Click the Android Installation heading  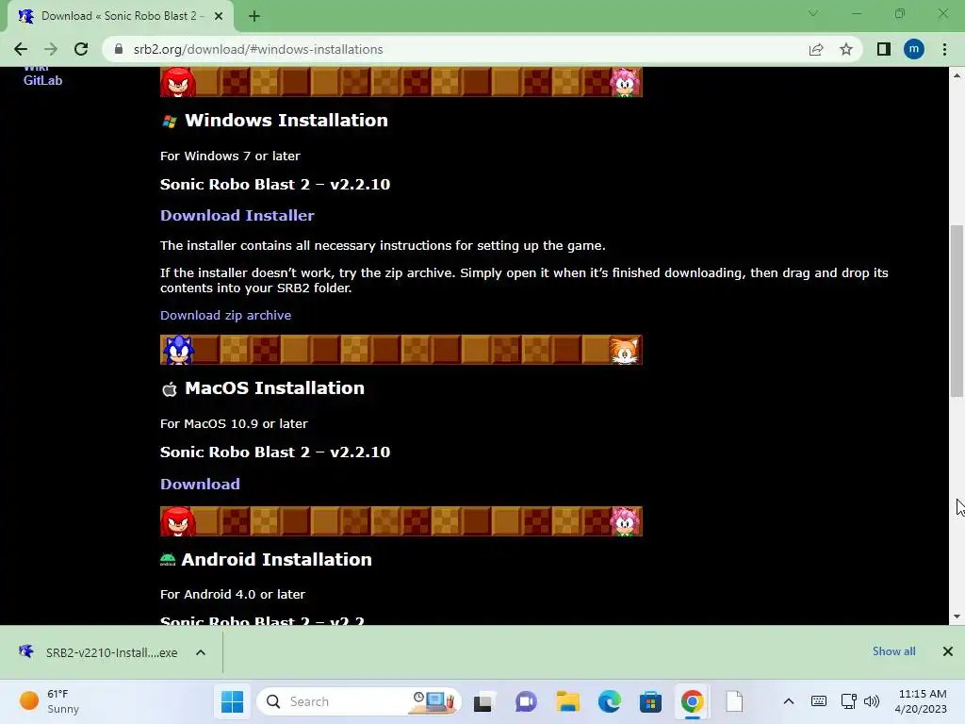click(x=276, y=560)
